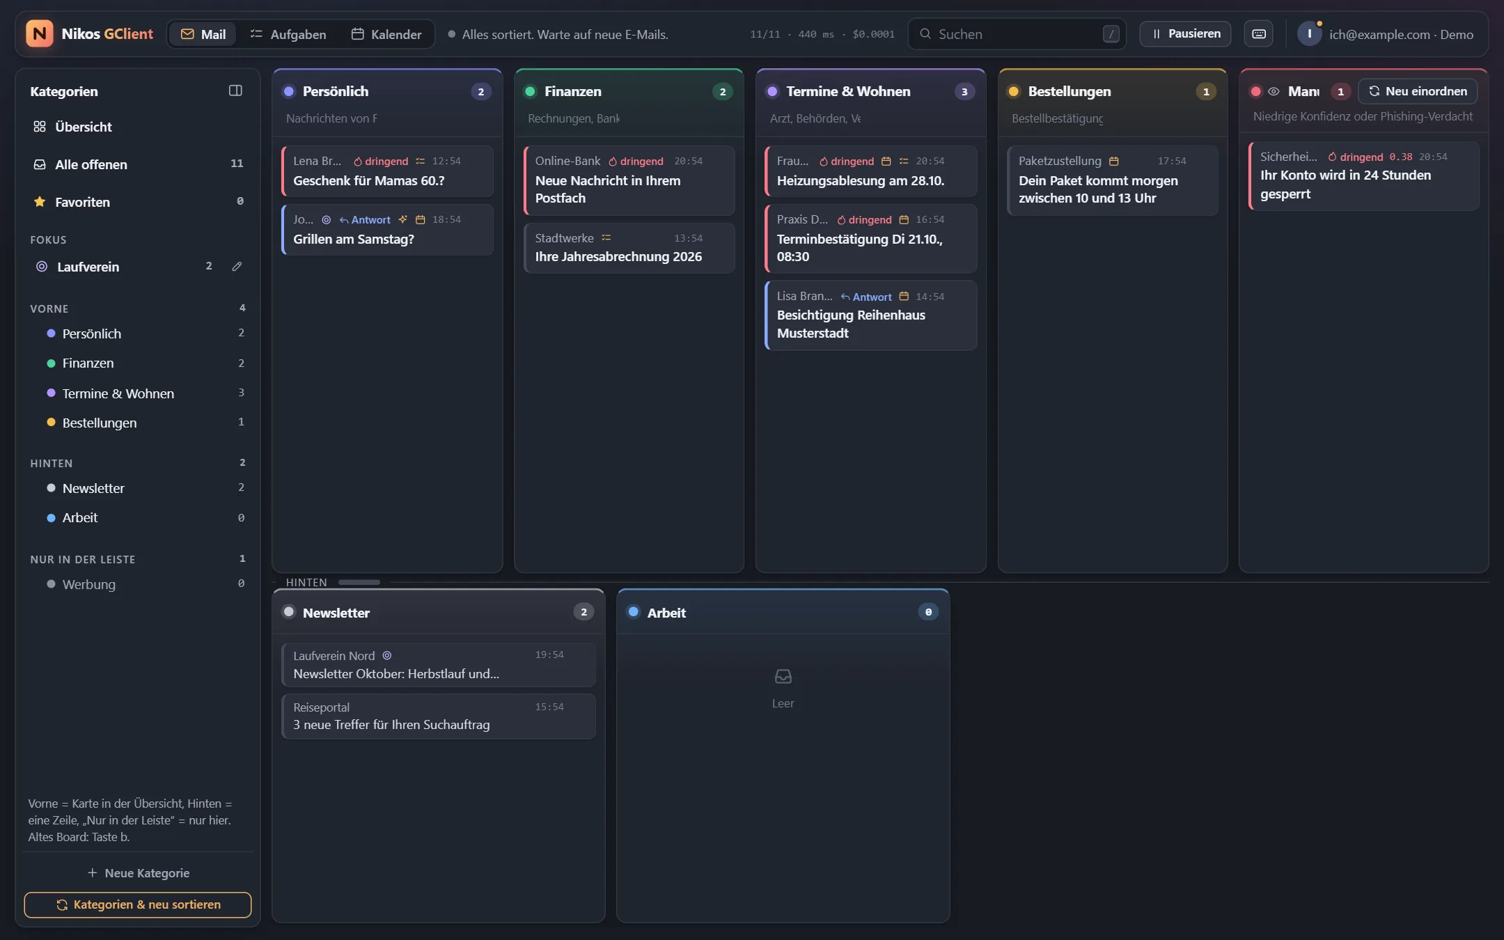1504x940 pixels.
Task: Click the pencil edit icon beside Laufverein
Action: 237,267
